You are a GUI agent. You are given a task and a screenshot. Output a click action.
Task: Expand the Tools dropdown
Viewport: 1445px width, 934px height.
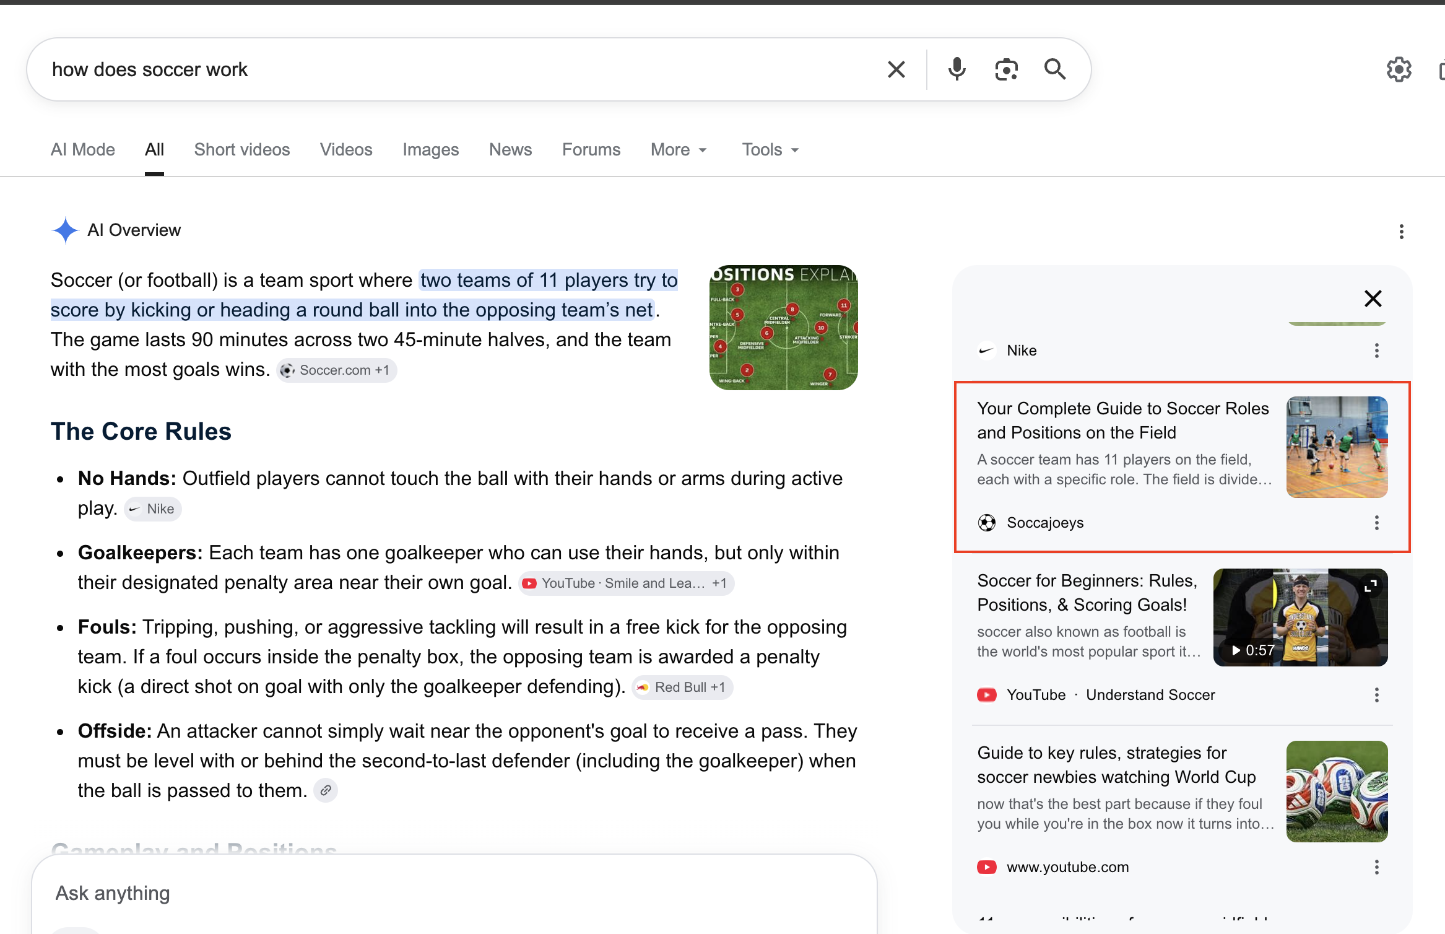771,150
